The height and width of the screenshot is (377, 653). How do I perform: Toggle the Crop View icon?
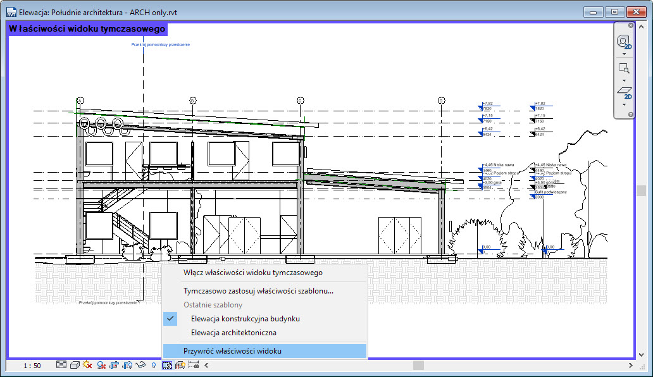pos(115,365)
